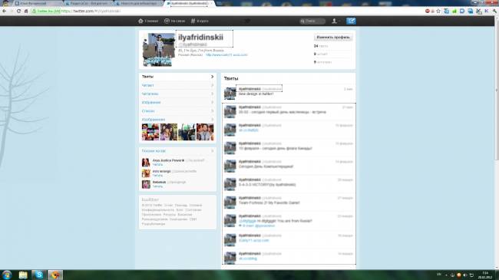Image resolution: width=499 pixels, height=280 pixels.
Task: Open the Rebekah suggestion avatar
Action: [146, 184]
